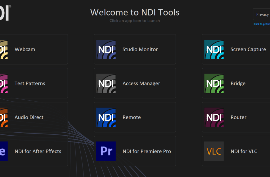Click the yellow Webcam app icon
The height and width of the screenshot is (177, 270).
[4, 49]
